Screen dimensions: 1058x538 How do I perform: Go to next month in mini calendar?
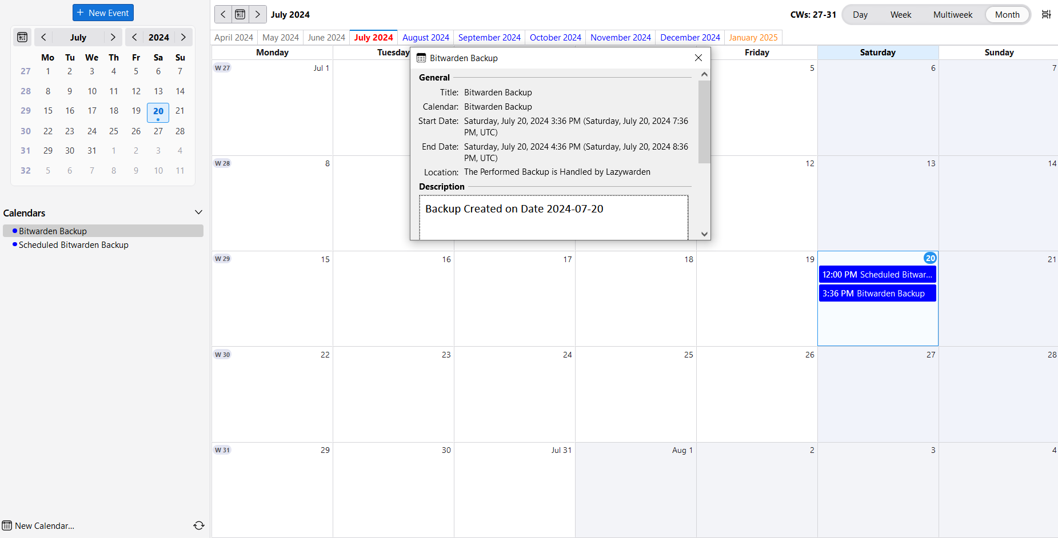tap(113, 37)
